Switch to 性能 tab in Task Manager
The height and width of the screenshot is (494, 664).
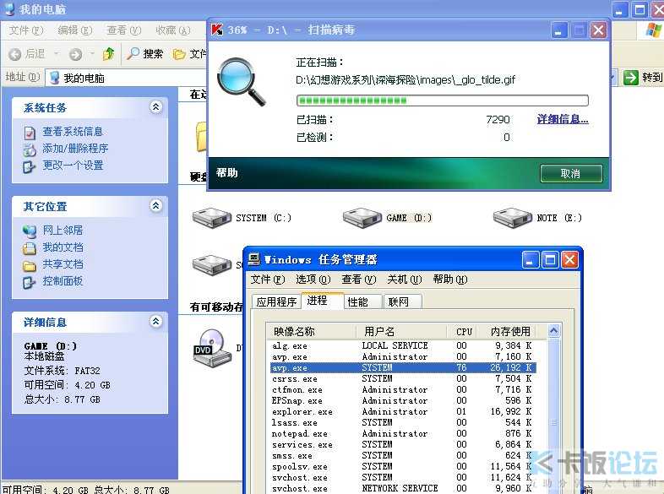pyautogui.click(x=362, y=301)
